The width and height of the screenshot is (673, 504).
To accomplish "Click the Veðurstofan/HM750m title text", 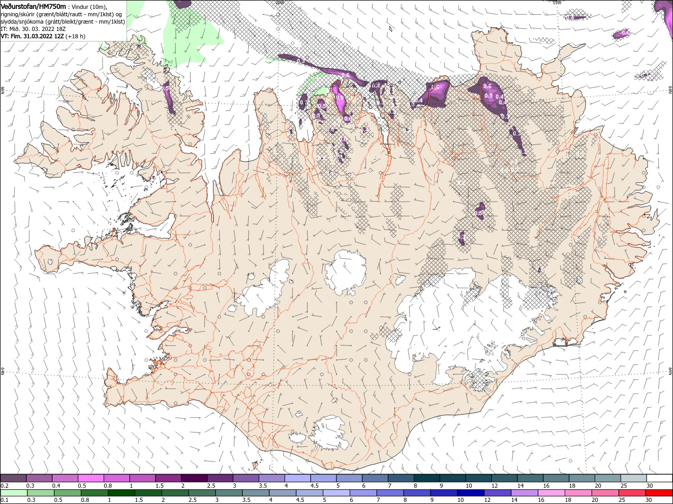I will (x=33, y=6).
